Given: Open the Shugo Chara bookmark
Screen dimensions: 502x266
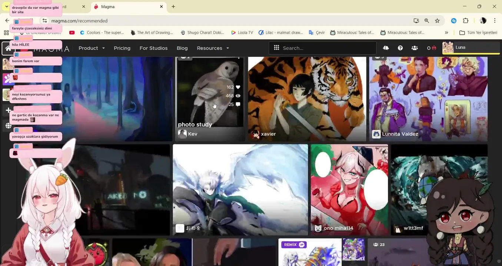Looking at the screenshot, I should 202,33.
